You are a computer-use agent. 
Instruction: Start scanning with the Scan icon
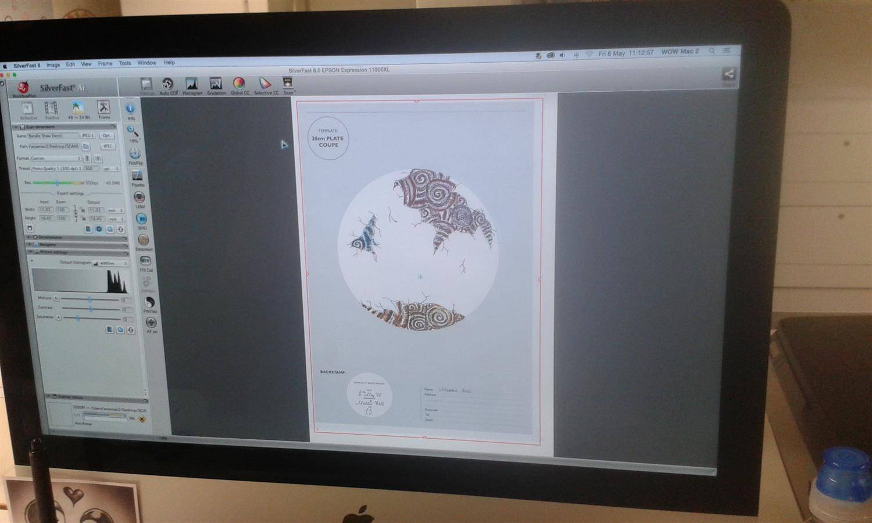pos(288,84)
